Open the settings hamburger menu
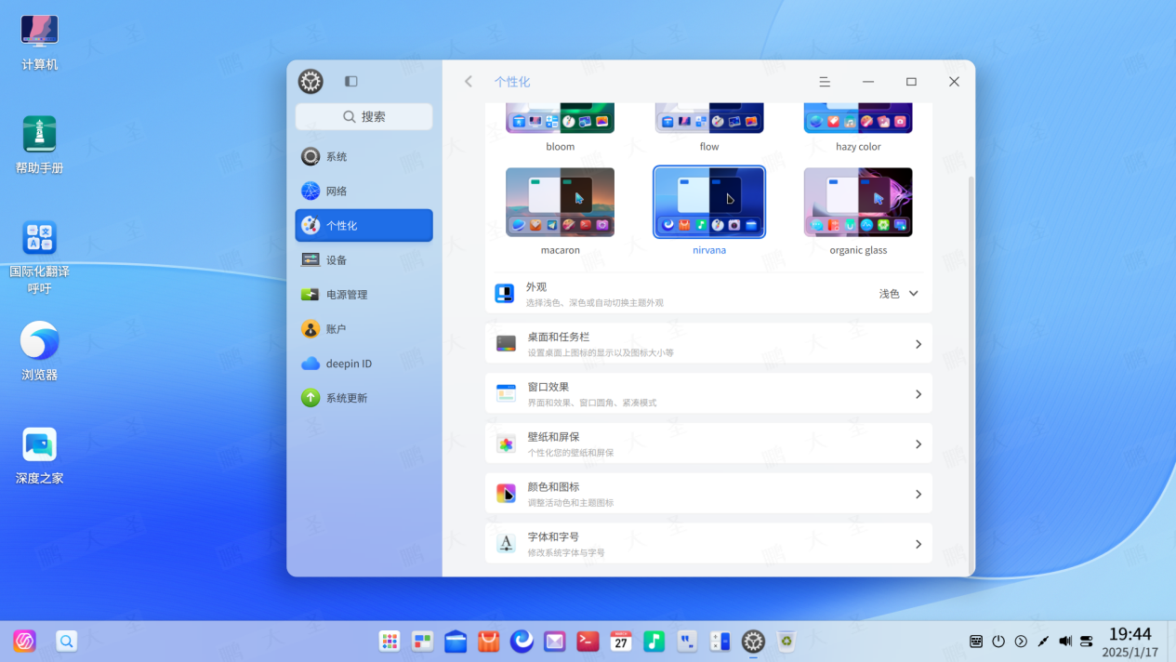1176x662 pixels. [x=825, y=82]
